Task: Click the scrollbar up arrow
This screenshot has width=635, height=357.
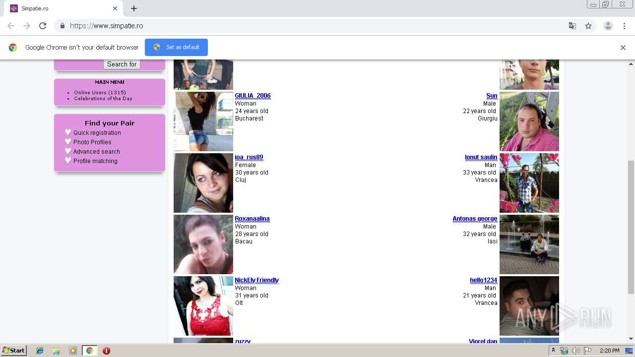Action: pos(631,63)
